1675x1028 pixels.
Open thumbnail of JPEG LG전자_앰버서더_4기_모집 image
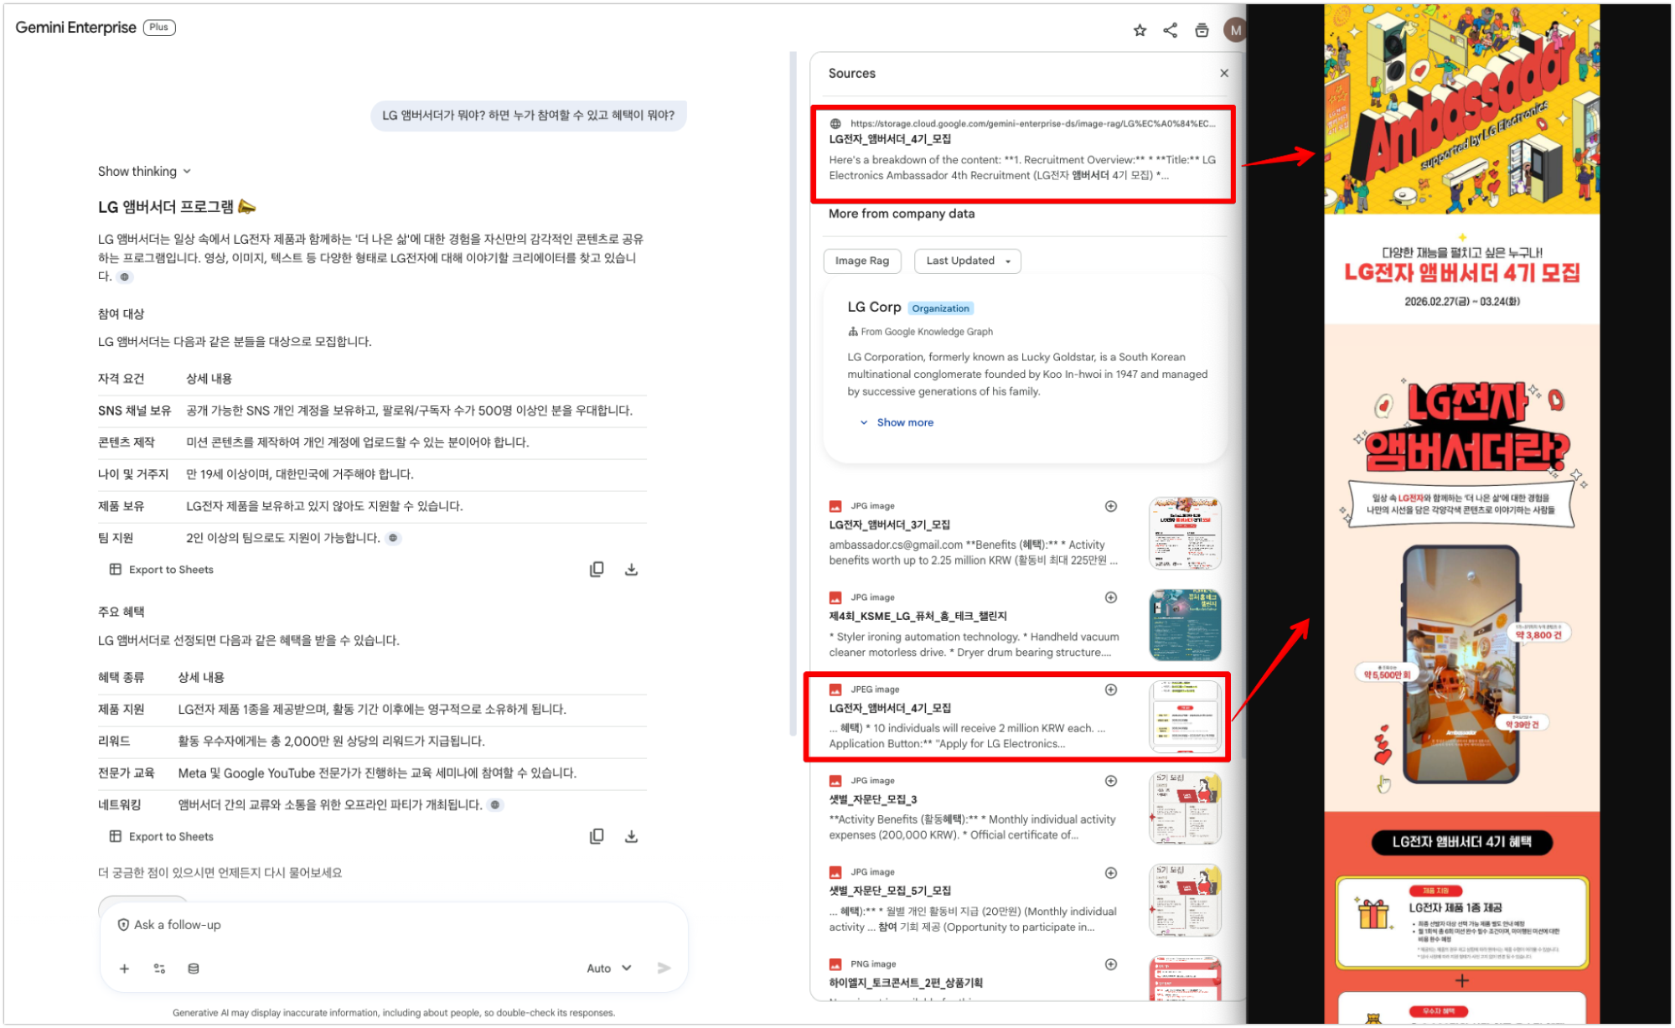pyautogui.click(x=1185, y=717)
